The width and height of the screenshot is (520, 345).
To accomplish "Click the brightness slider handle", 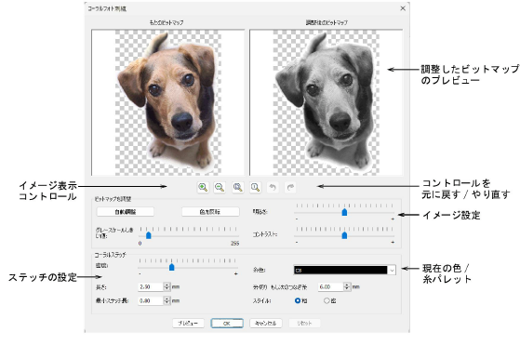I will [x=344, y=212].
